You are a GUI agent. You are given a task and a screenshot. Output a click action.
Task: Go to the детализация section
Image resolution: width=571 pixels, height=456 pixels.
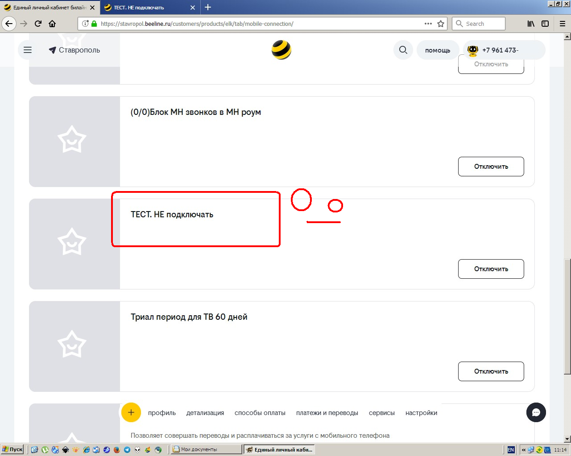tap(205, 413)
